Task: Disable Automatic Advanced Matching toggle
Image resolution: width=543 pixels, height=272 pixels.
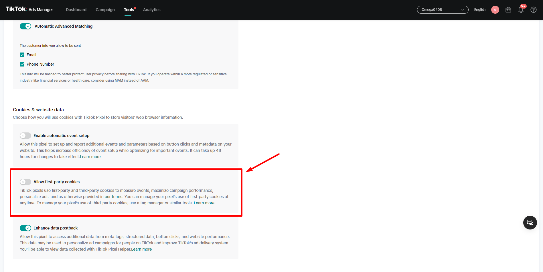Action: (25, 26)
